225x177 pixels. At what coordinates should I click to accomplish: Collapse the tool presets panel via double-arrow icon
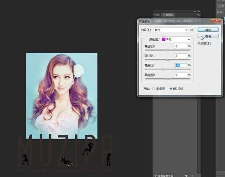click(195, 11)
